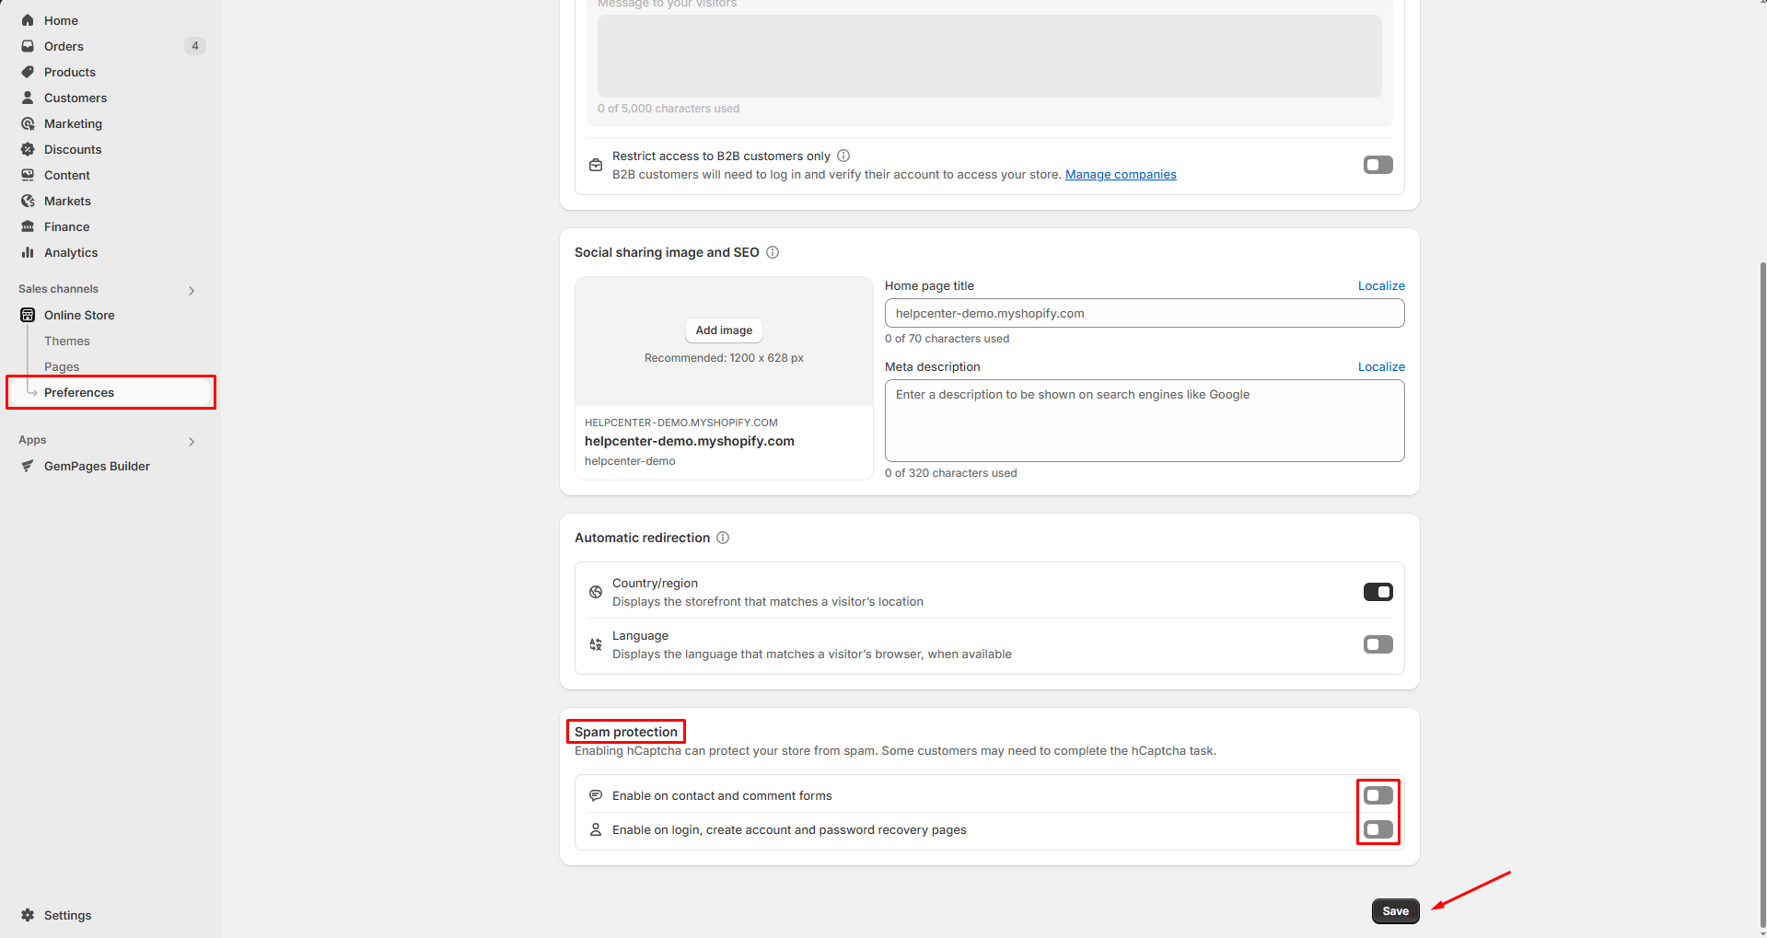Click the Orders inbox icon
Screen dimensions: 1767x938
(x=28, y=46)
